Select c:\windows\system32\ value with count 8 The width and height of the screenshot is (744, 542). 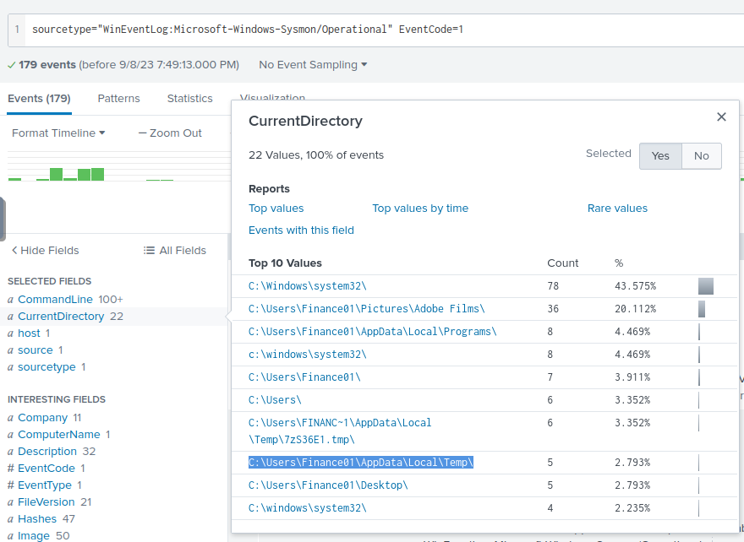click(308, 354)
